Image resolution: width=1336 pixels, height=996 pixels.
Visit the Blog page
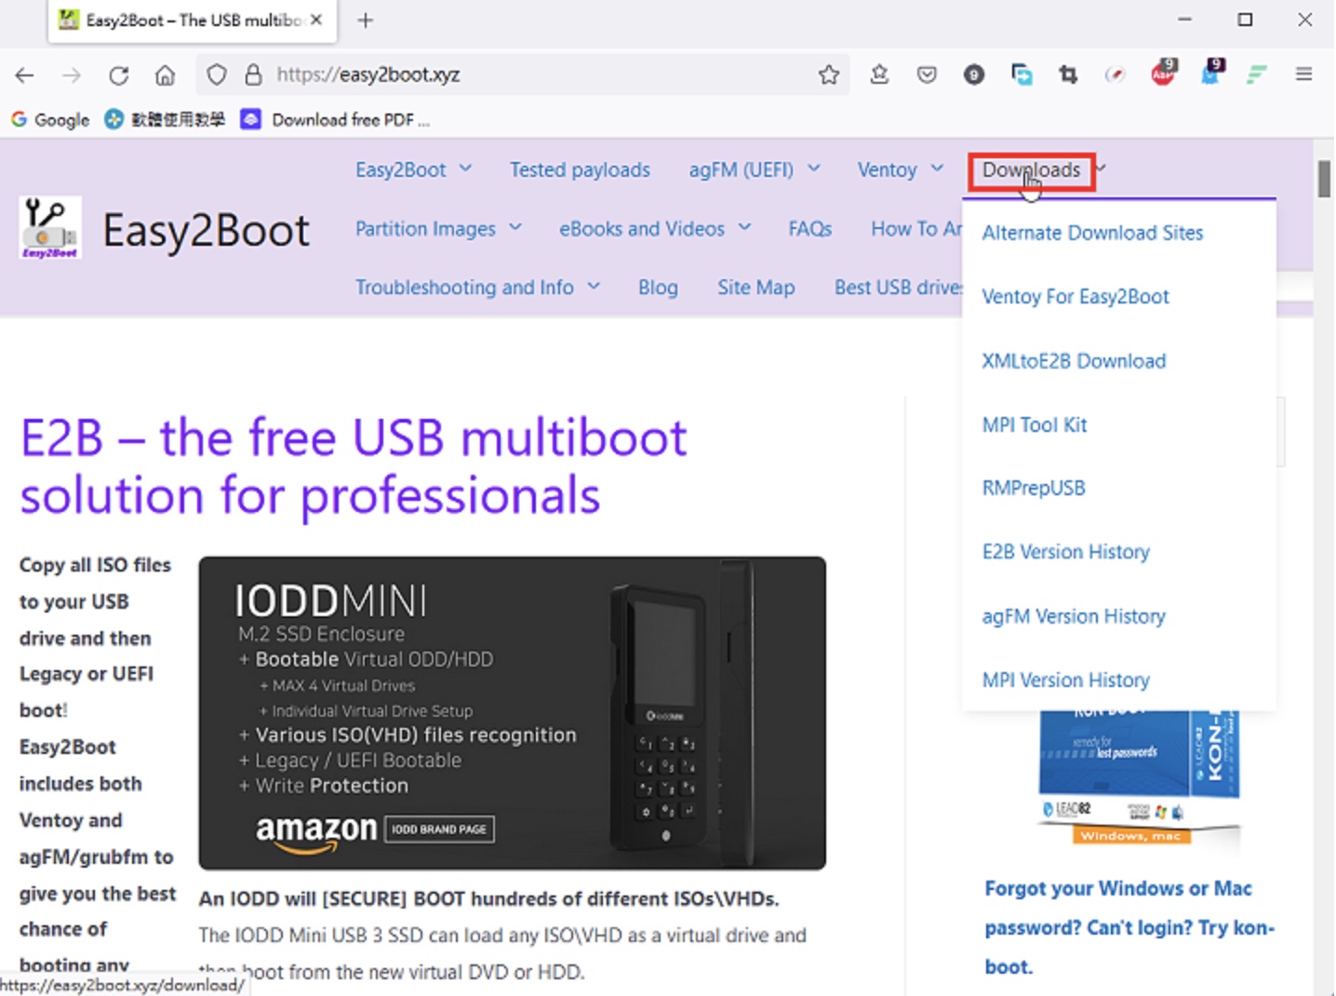658,288
